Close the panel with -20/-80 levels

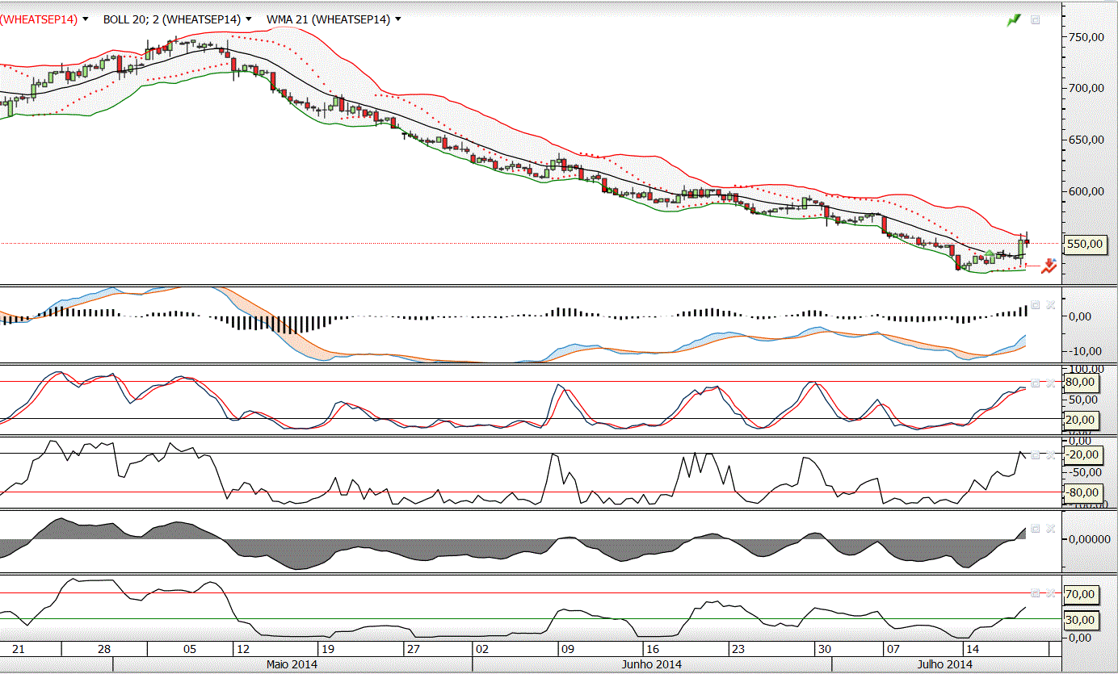(x=1051, y=454)
